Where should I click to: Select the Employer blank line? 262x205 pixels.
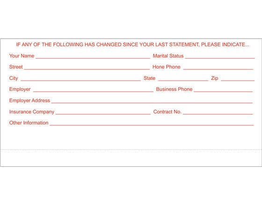93,91
